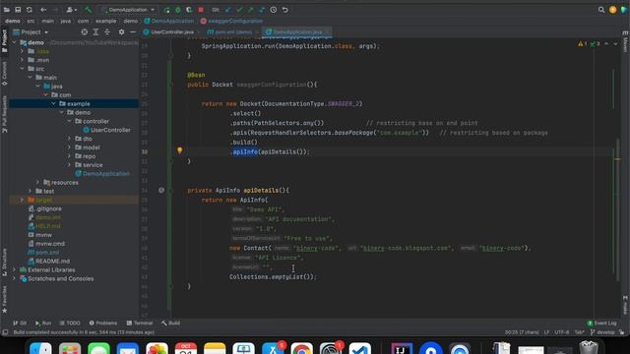Screen dimensions: 630x354
Task: Click the Run with Coverage icon
Action: click(189, 10)
